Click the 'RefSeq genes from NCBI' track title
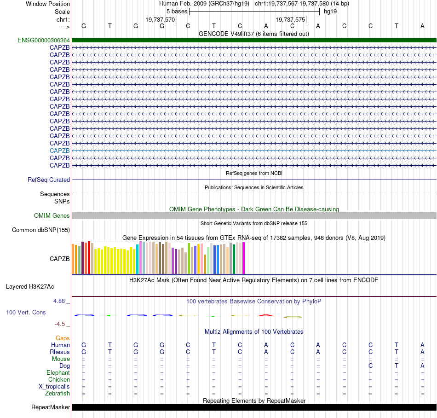The image size is (437, 418). point(254,173)
